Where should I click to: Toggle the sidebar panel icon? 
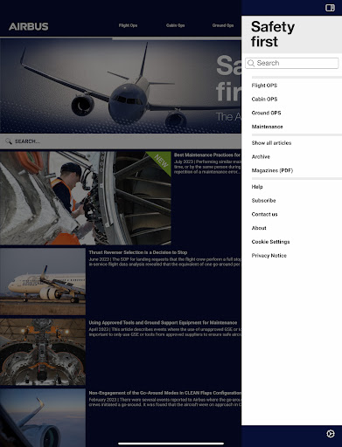[x=330, y=8]
